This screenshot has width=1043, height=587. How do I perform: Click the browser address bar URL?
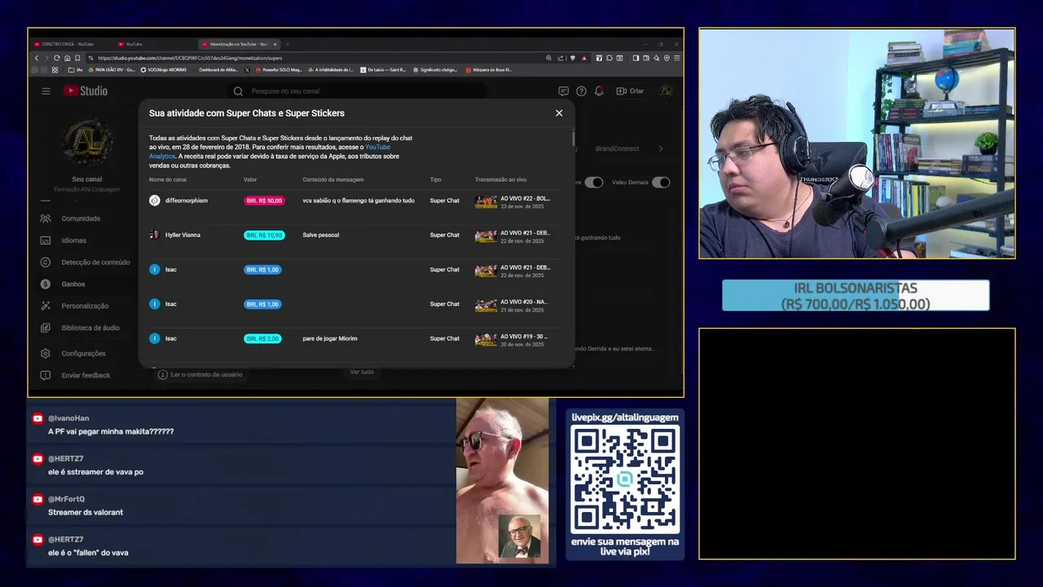click(190, 58)
